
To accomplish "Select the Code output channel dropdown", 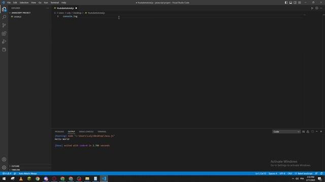I will pos(286,131).
